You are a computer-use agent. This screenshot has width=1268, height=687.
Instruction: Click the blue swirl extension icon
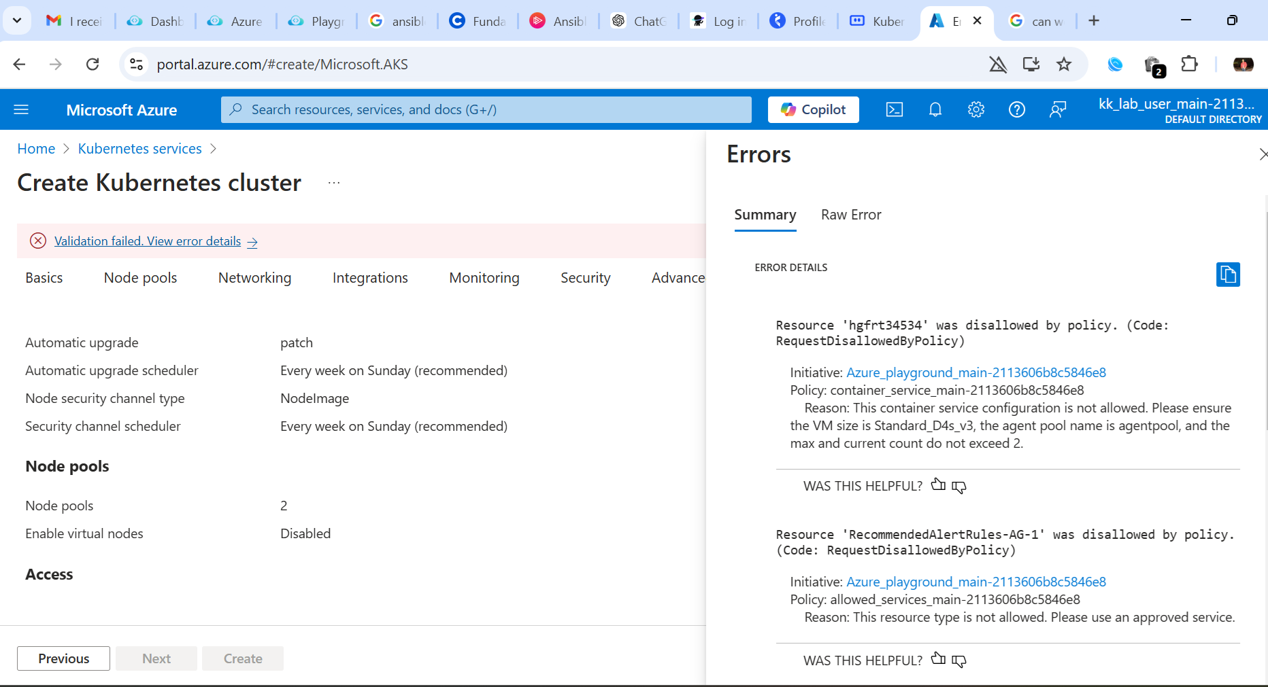point(1115,64)
